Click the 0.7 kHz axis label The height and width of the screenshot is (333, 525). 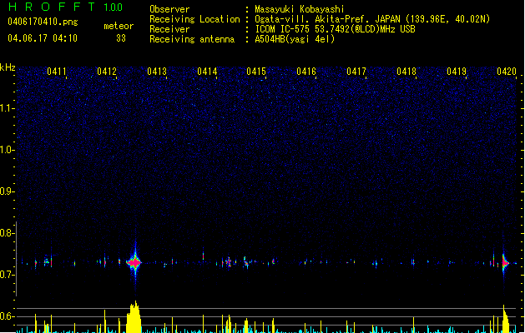[x=8, y=275]
